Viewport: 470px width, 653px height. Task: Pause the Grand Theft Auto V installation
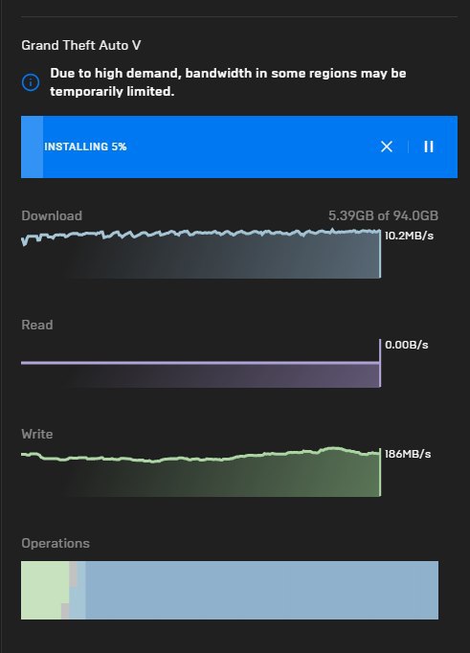[x=429, y=146]
